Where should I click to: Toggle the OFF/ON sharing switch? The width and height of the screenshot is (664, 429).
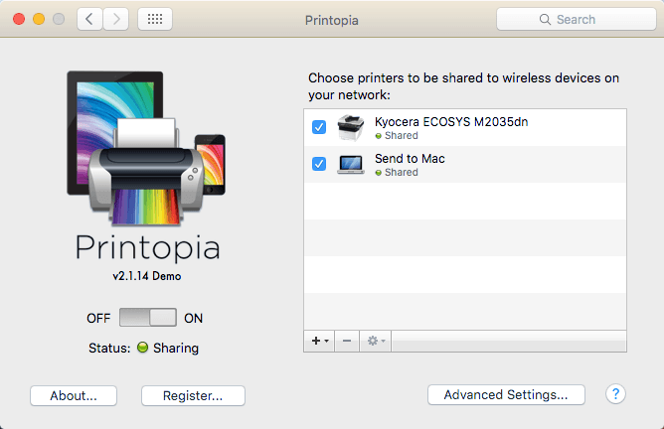(147, 319)
